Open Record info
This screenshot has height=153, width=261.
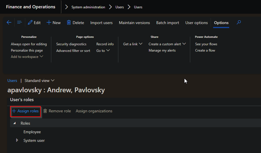pos(105,44)
